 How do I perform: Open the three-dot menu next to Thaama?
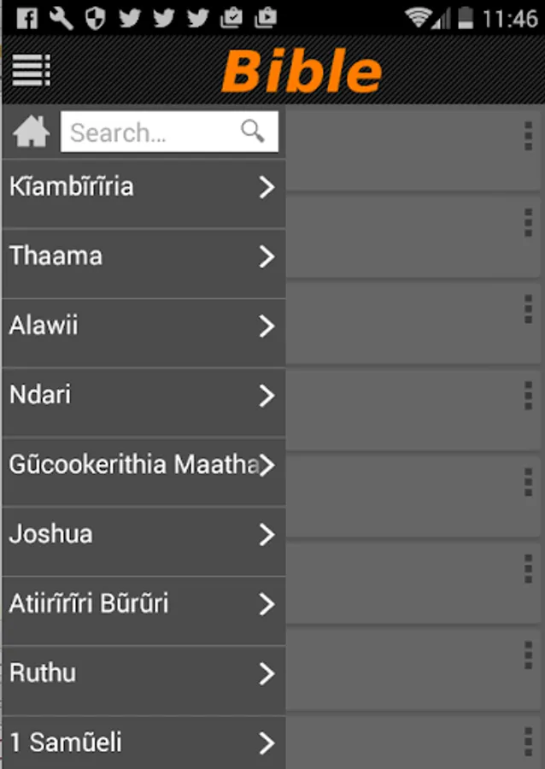[528, 222]
